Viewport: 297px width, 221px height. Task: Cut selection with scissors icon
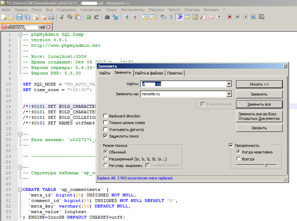(62, 17)
